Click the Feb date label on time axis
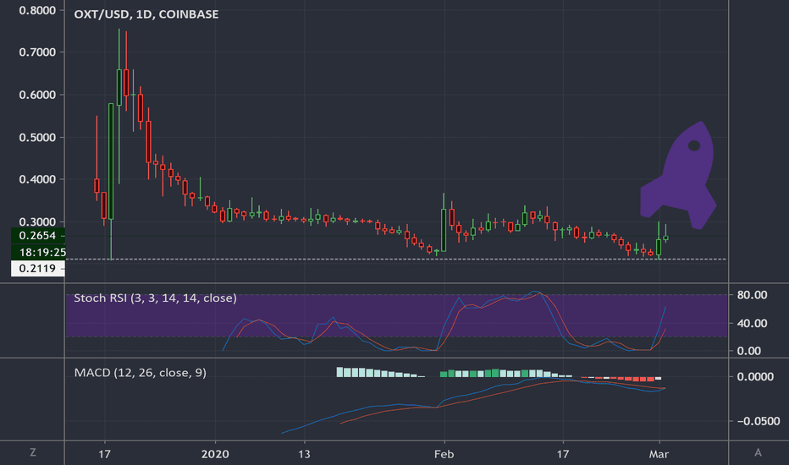 pos(444,454)
